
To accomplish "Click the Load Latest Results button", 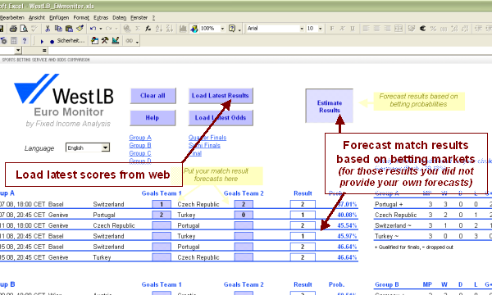I will coord(221,96).
